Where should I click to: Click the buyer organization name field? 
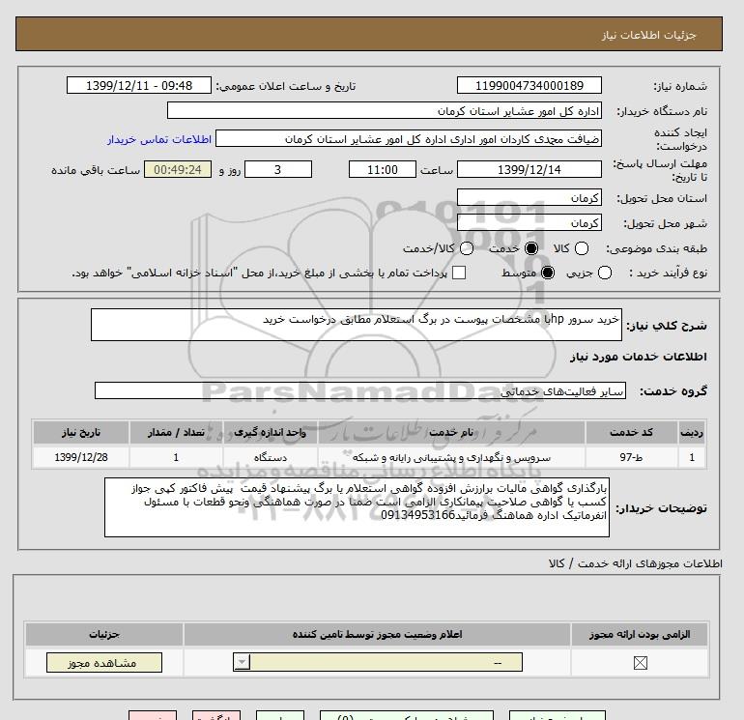(x=385, y=110)
